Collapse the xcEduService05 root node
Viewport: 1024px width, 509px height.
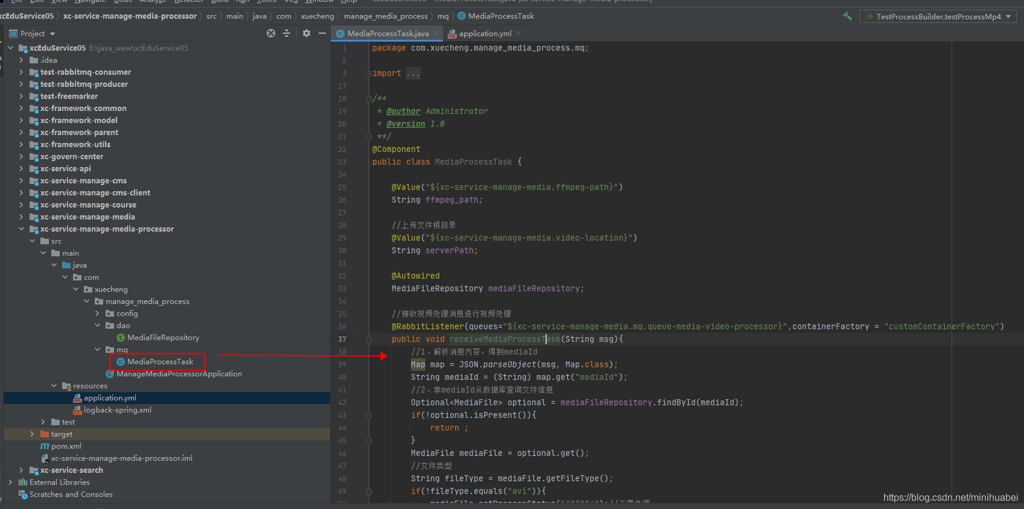10,48
